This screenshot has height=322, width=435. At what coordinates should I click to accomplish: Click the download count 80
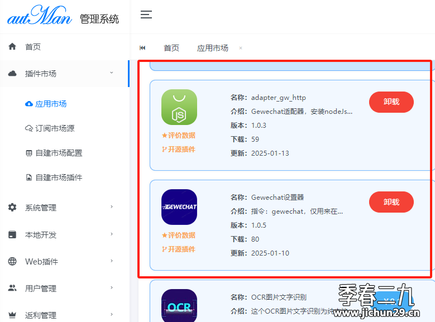pos(255,239)
